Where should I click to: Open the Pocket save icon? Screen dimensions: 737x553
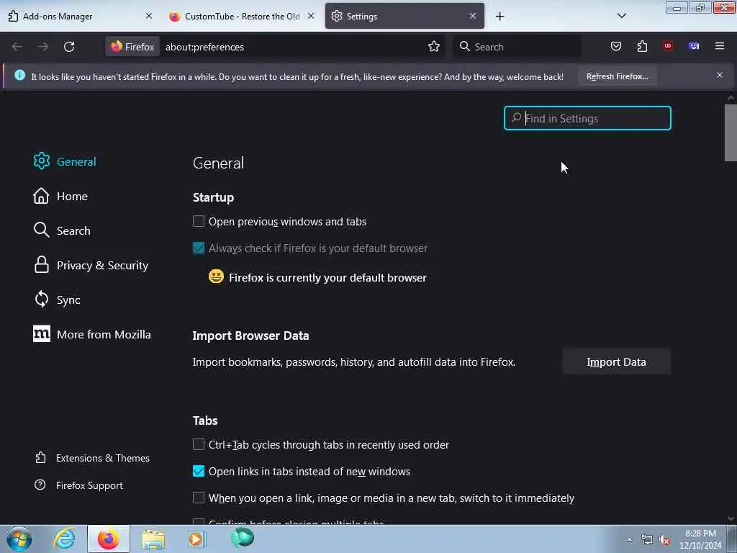click(x=616, y=46)
